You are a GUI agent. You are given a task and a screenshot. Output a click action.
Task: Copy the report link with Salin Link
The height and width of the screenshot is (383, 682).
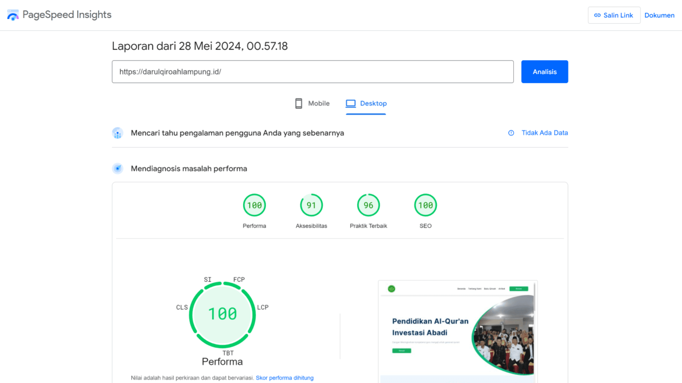tap(614, 15)
